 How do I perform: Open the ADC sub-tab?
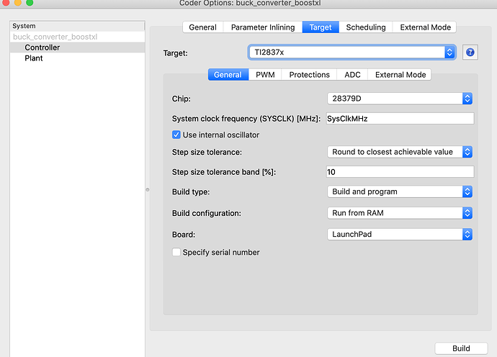click(x=353, y=75)
